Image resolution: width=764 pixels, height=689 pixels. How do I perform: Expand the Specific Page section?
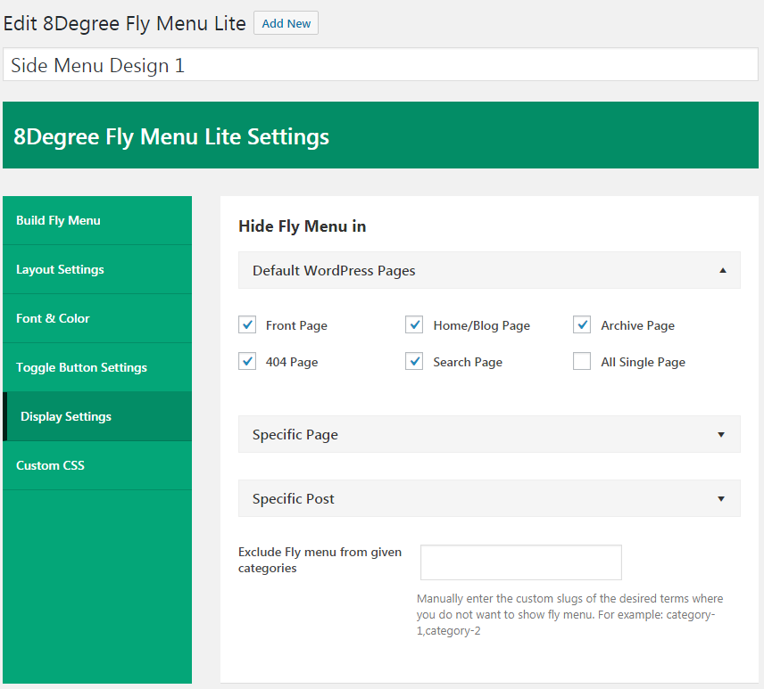489,434
